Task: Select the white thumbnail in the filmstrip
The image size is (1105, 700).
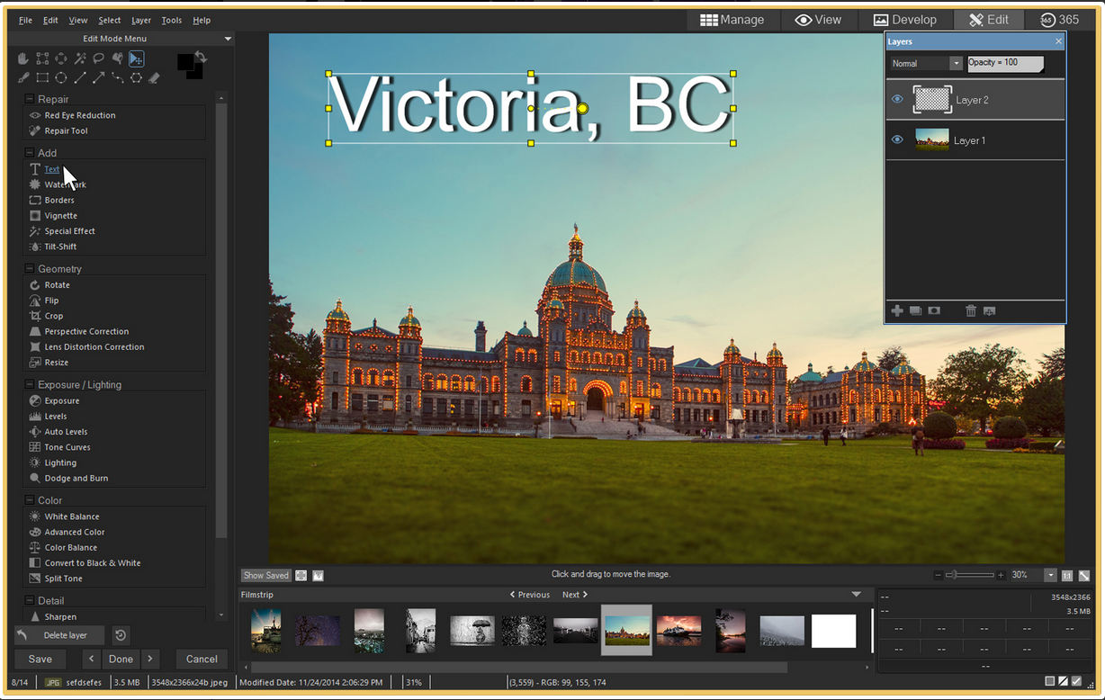Action: click(833, 631)
